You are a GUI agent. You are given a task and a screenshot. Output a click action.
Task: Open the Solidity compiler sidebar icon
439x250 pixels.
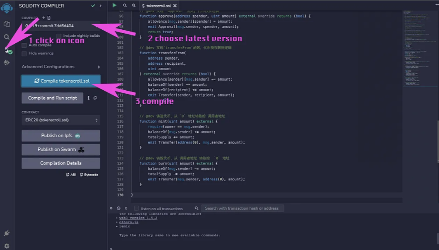point(8,50)
